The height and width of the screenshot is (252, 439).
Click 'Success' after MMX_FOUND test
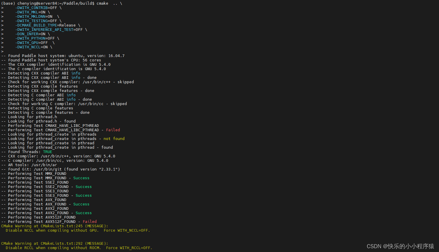click(82, 178)
